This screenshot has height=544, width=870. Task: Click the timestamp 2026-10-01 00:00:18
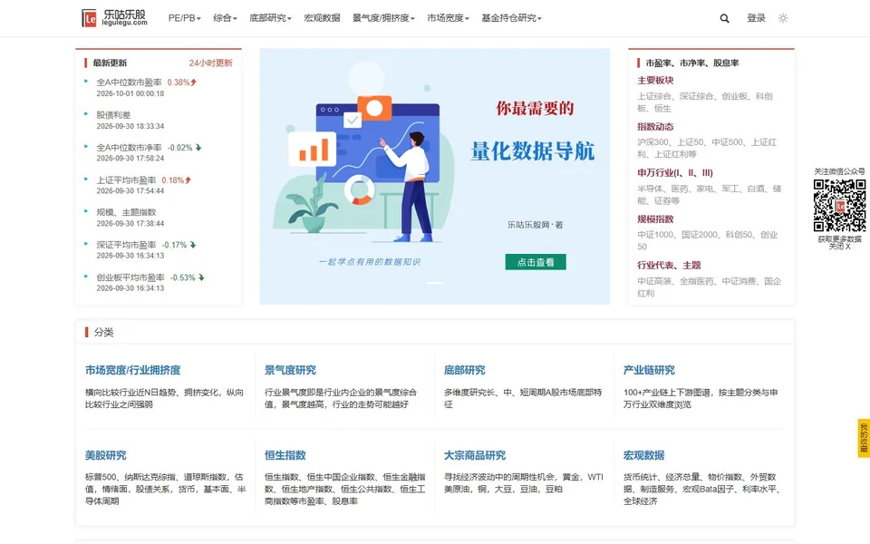130,93
